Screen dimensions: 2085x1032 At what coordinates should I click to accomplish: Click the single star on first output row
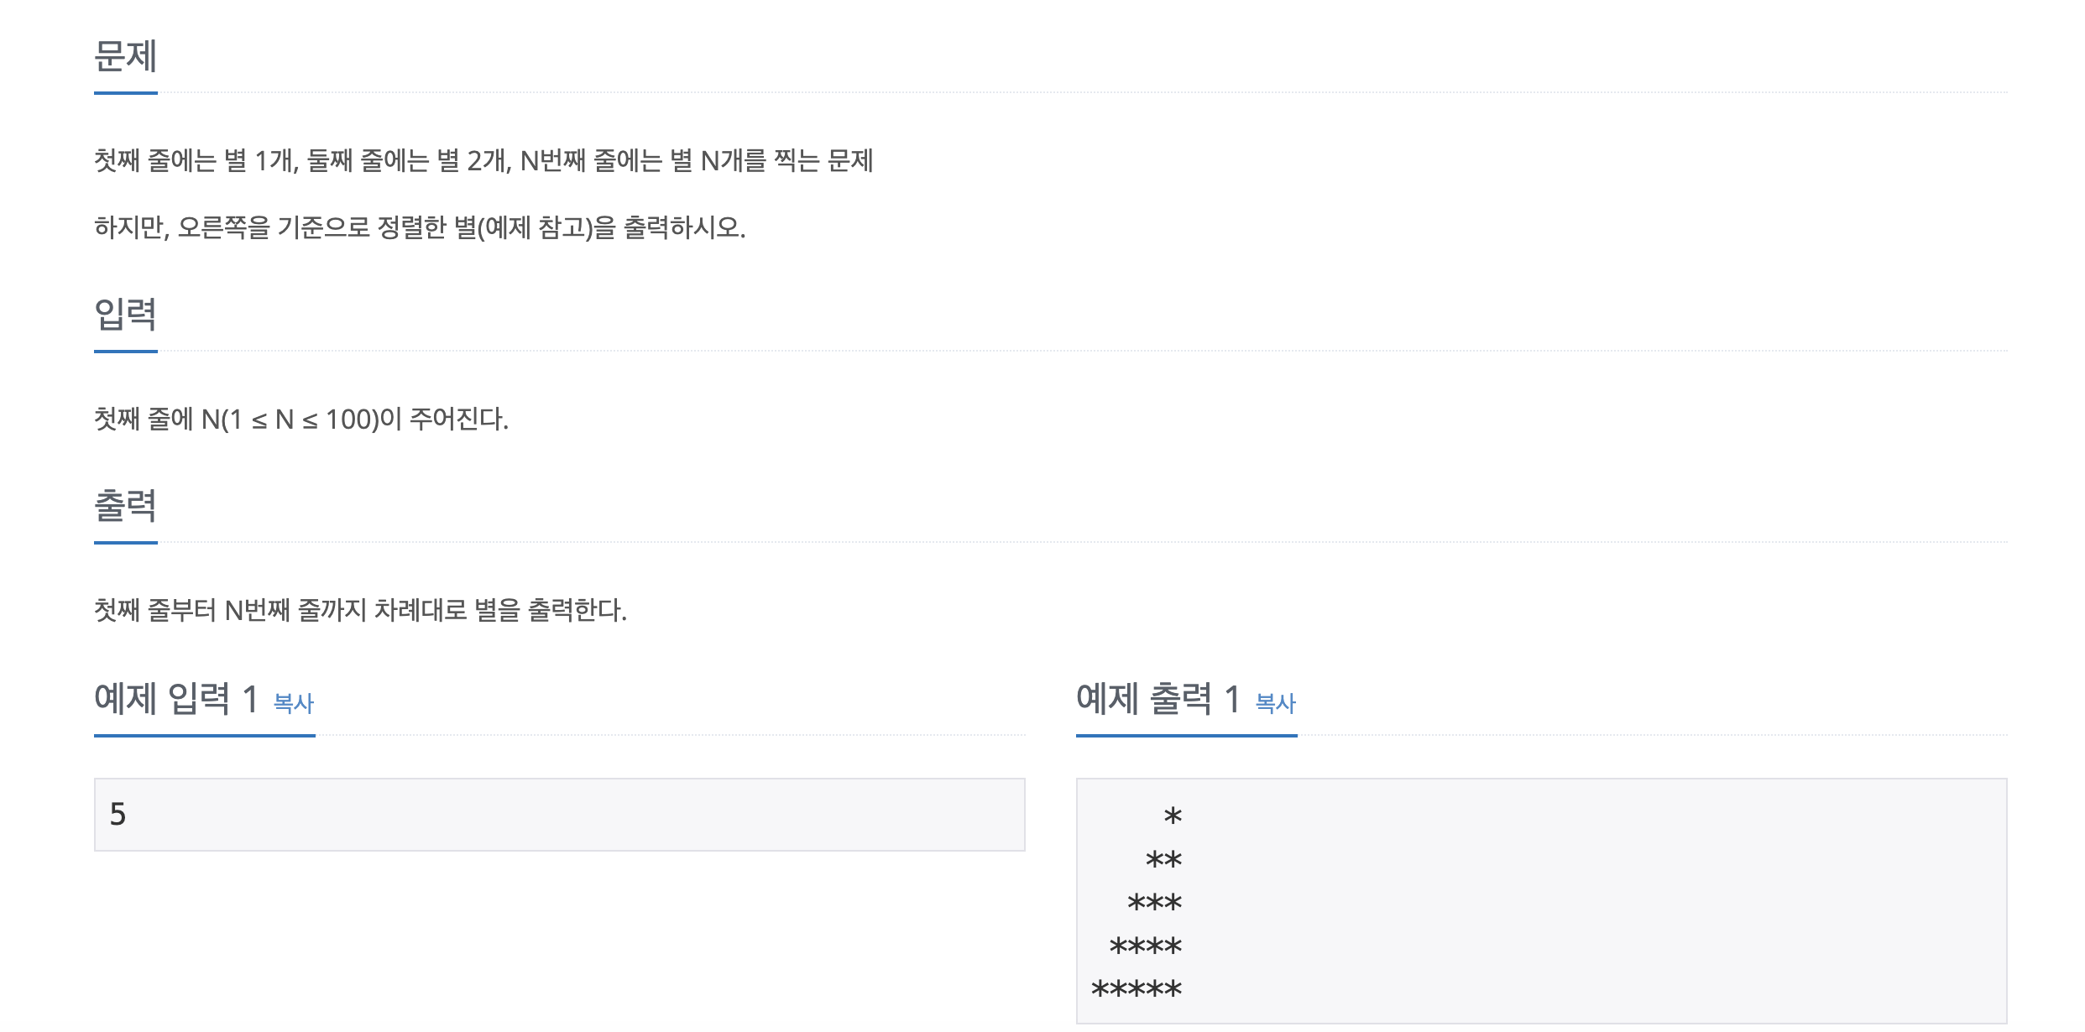1173,816
